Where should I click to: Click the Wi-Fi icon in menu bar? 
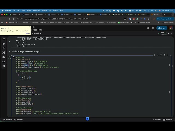click(145, 11)
